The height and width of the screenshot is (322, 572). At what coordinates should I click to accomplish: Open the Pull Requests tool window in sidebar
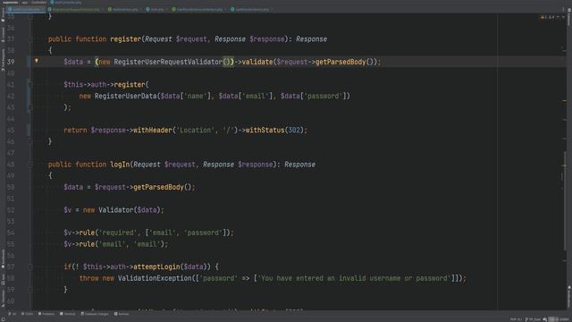coord(3,60)
